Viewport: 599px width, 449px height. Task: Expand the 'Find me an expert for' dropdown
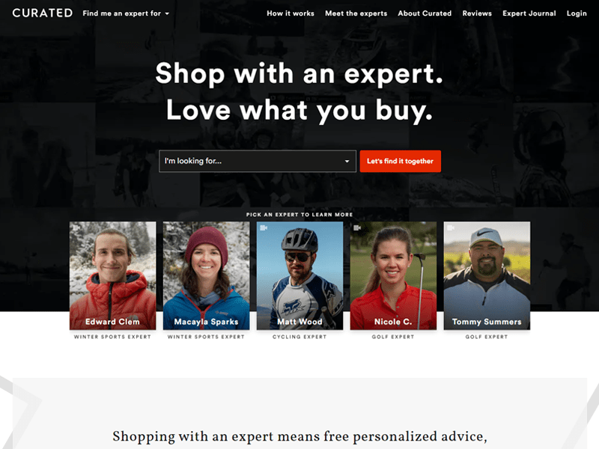(x=126, y=13)
